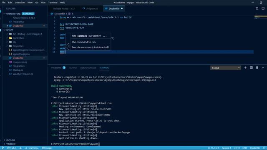Maximize panel with chevron-up icon

[263, 67]
